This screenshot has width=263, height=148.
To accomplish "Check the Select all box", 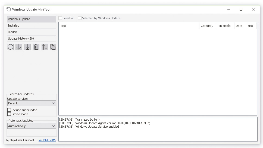I will click(x=60, y=18).
